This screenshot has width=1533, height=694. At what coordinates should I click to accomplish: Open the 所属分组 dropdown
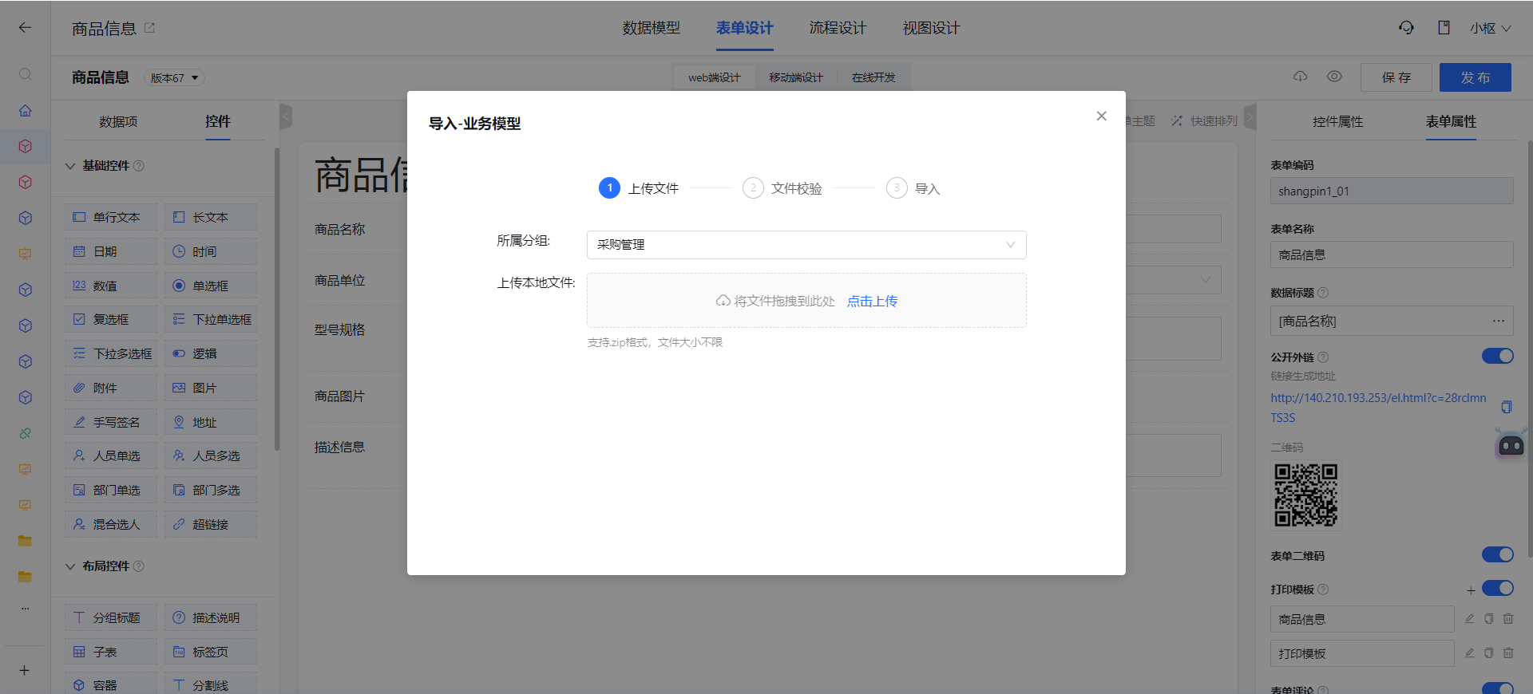[x=806, y=245]
